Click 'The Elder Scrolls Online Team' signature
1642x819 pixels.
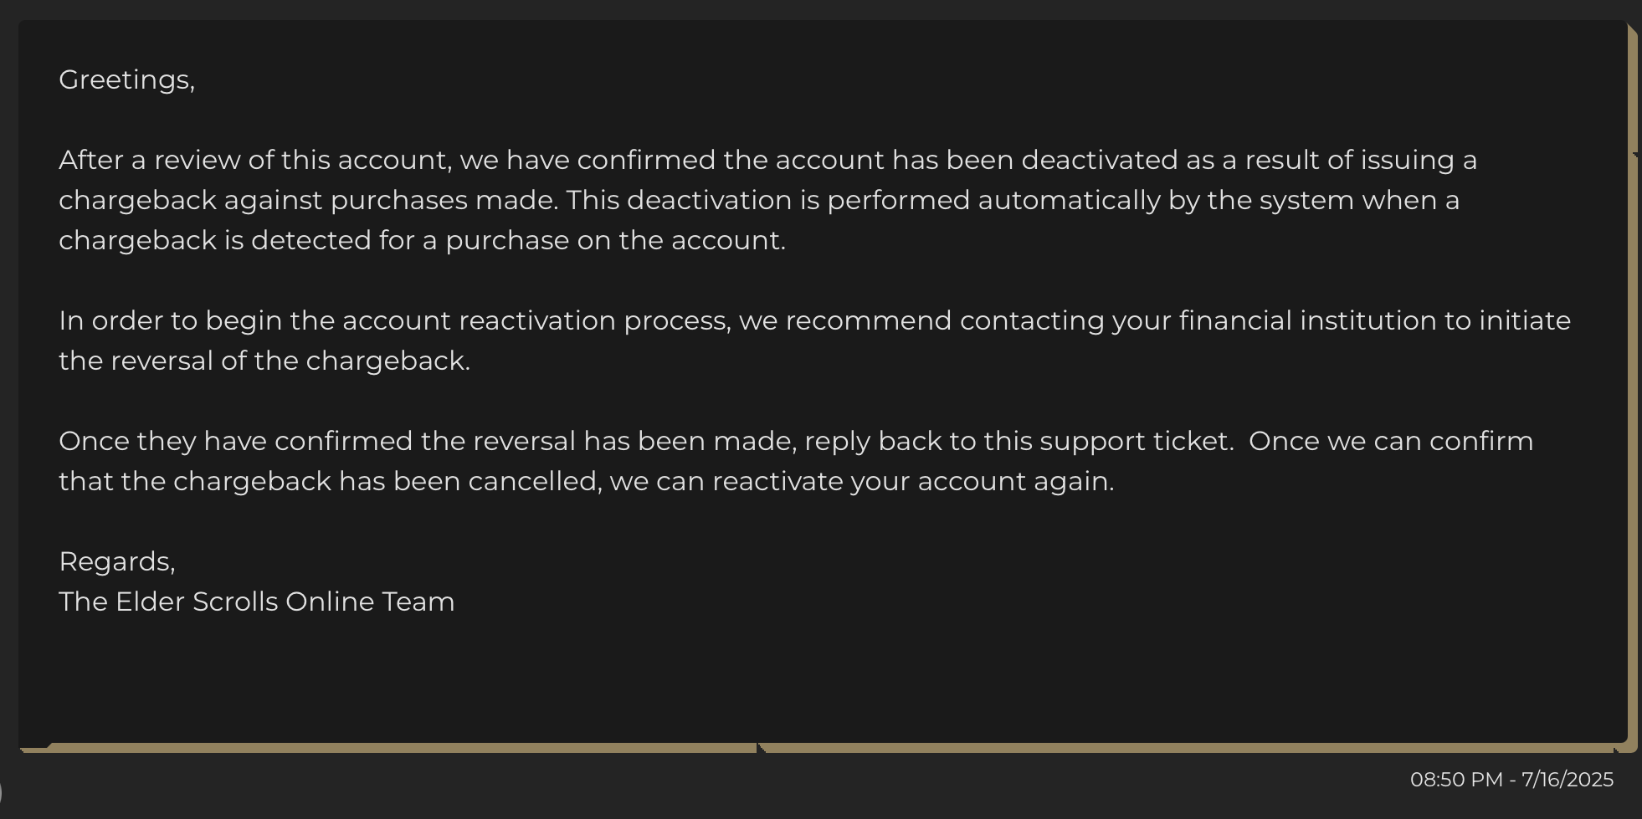pyautogui.click(x=257, y=601)
